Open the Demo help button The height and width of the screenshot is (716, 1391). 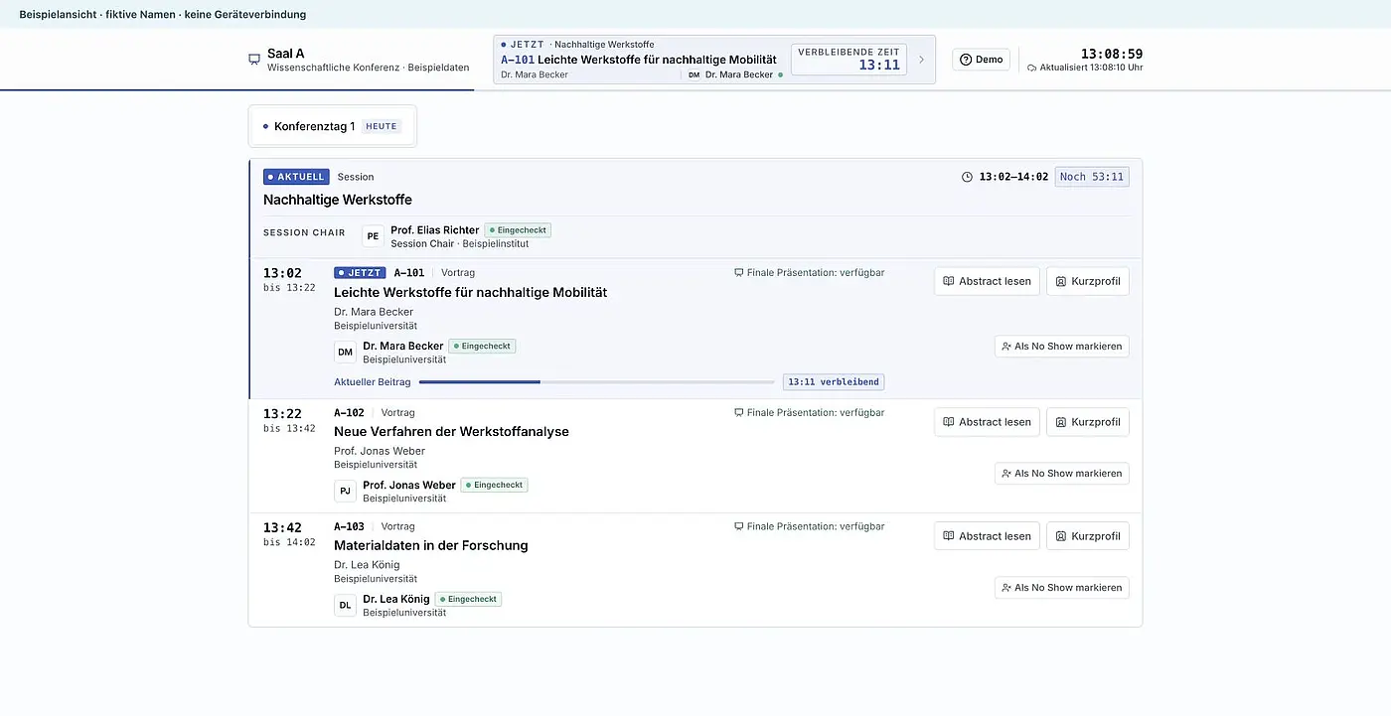982,60
